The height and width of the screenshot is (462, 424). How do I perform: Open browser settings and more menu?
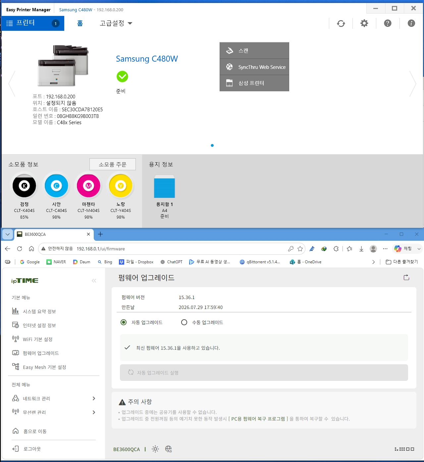[385, 249]
